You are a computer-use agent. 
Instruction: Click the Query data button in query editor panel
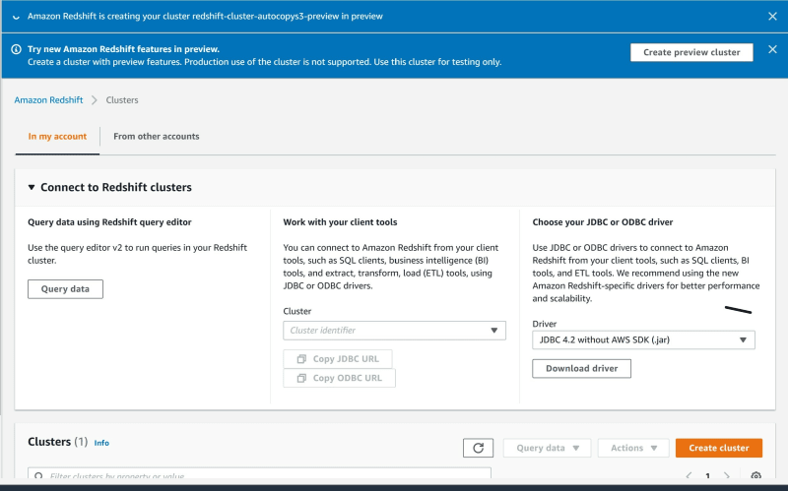[65, 289]
